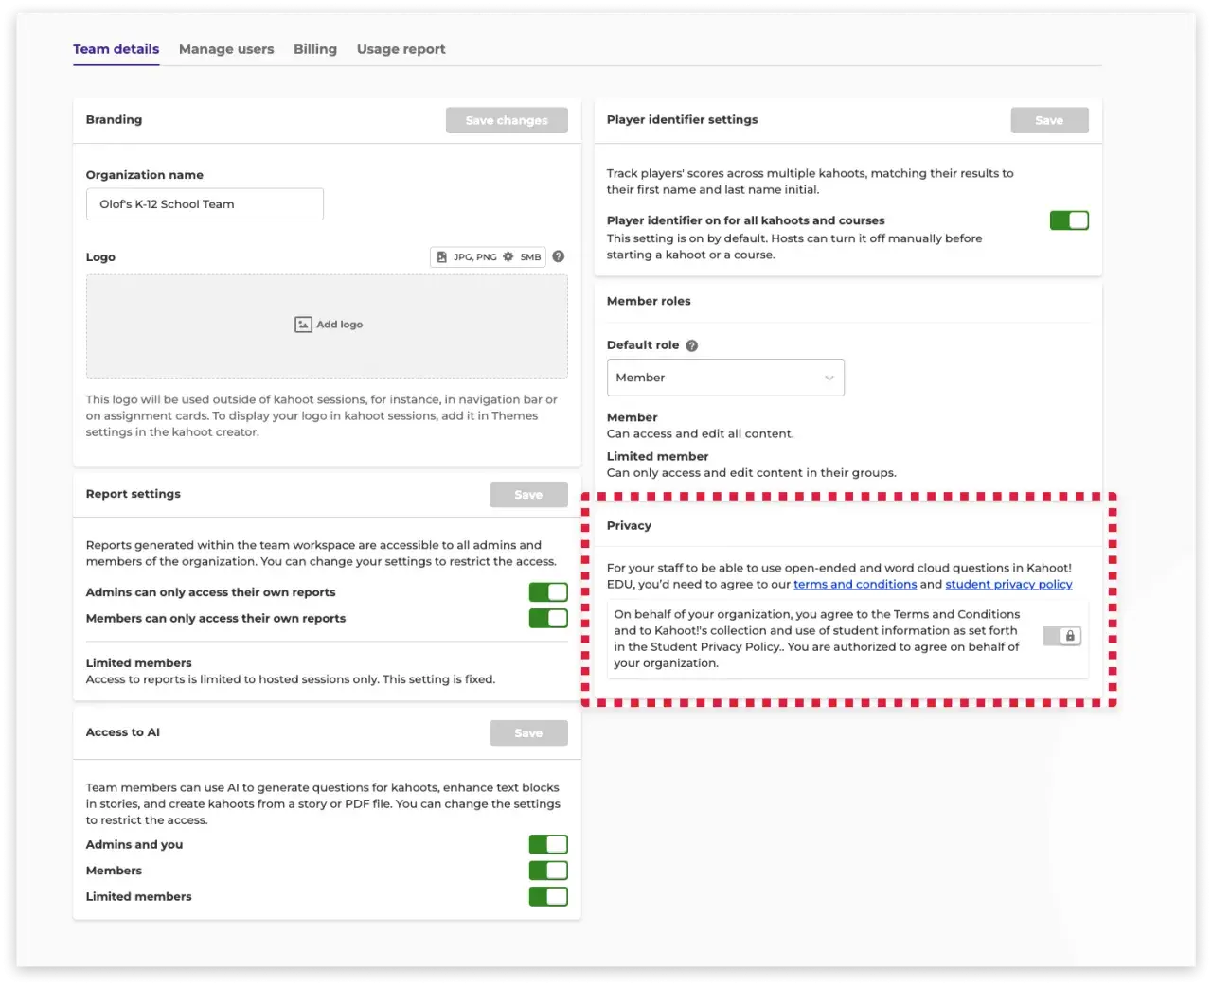Screen dimensions: 1212x986
Task: Open the terms and conditions link
Action: (855, 585)
